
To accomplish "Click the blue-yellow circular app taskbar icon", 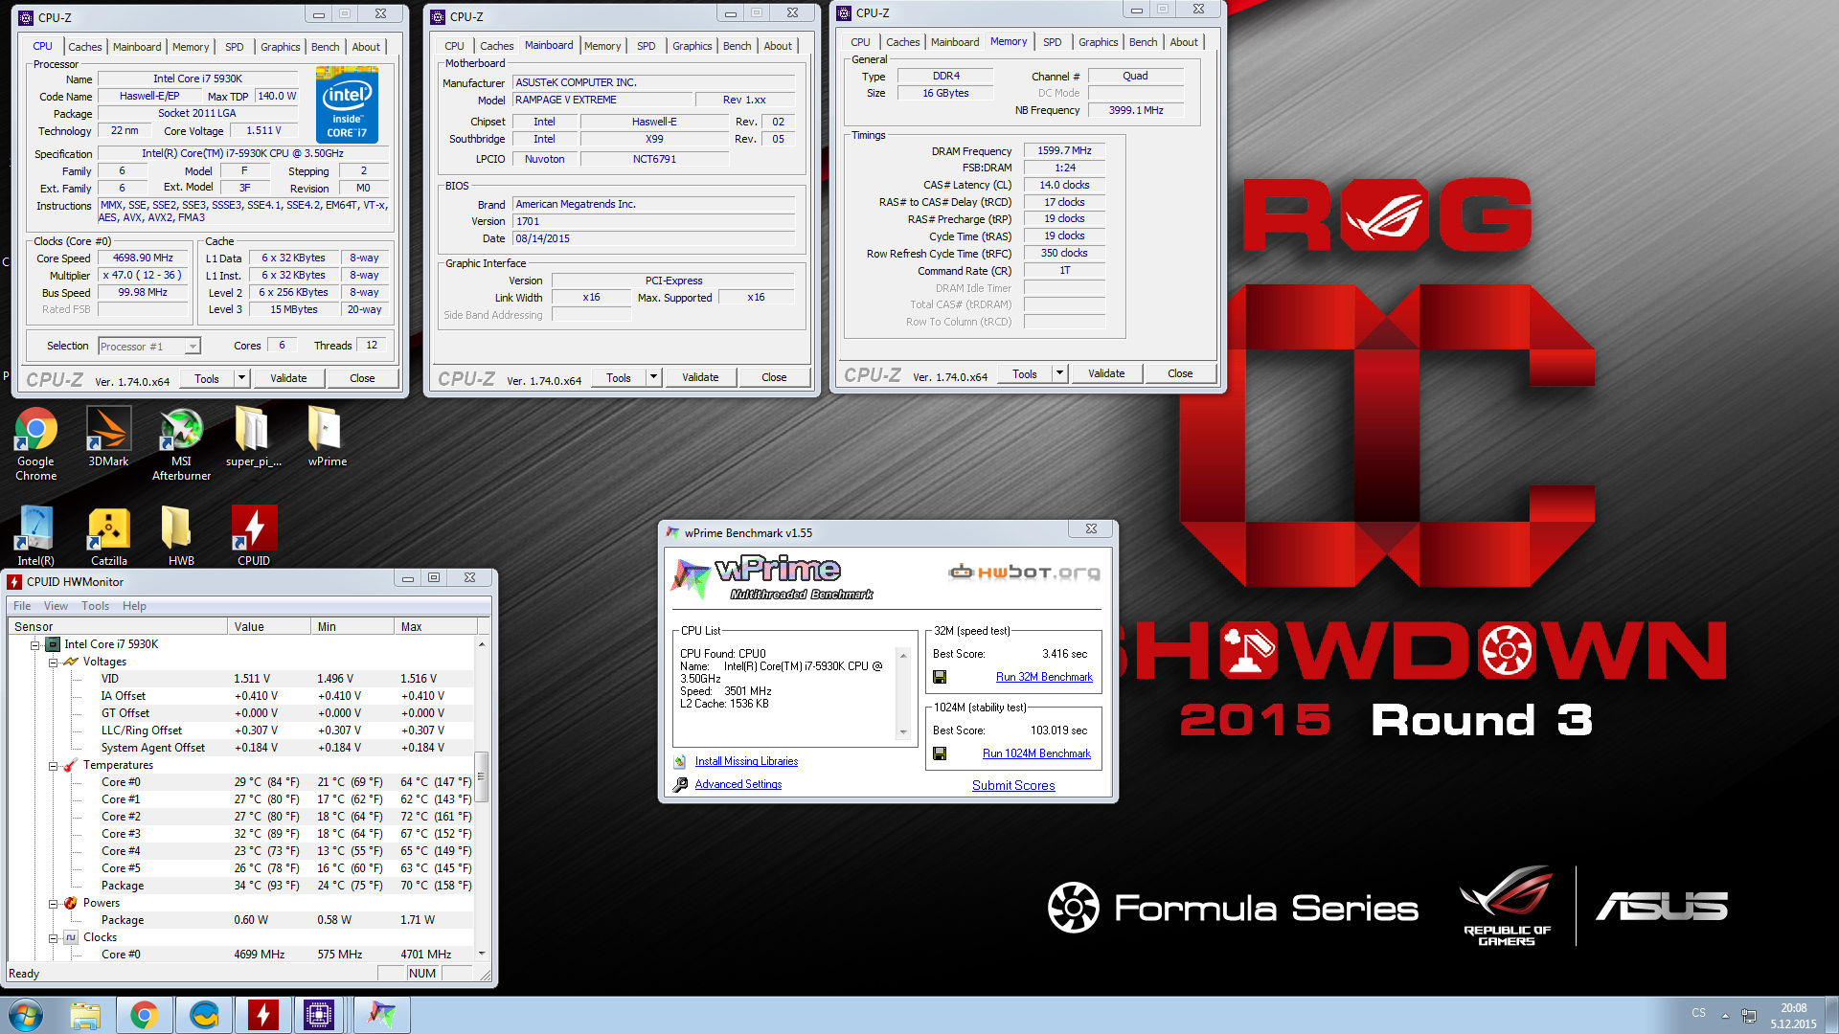I will 204,1015.
